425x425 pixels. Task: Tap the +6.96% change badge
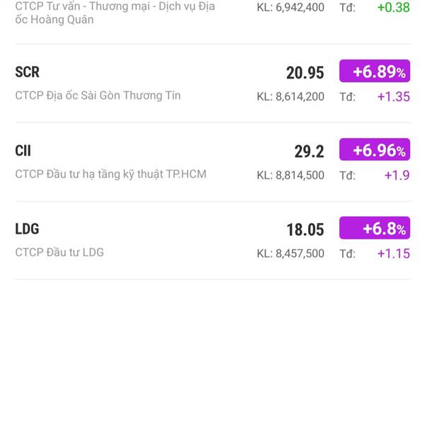point(375,149)
